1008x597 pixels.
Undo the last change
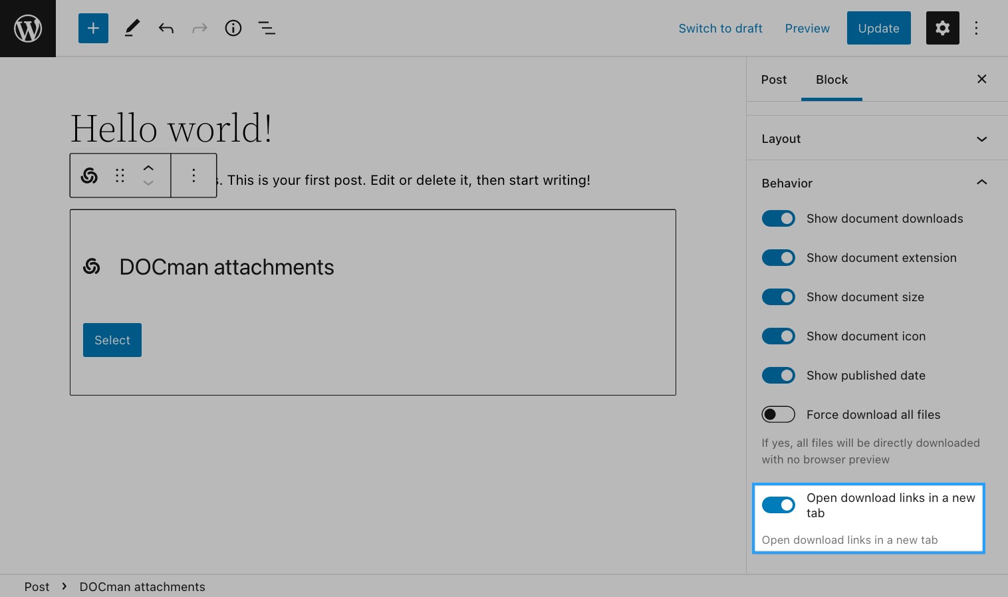(x=166, y=28)
